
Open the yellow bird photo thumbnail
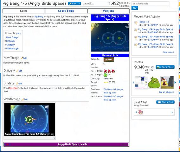167,82
